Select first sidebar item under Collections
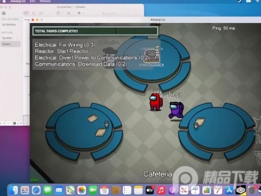261x196 pixels. pos(9,24)
